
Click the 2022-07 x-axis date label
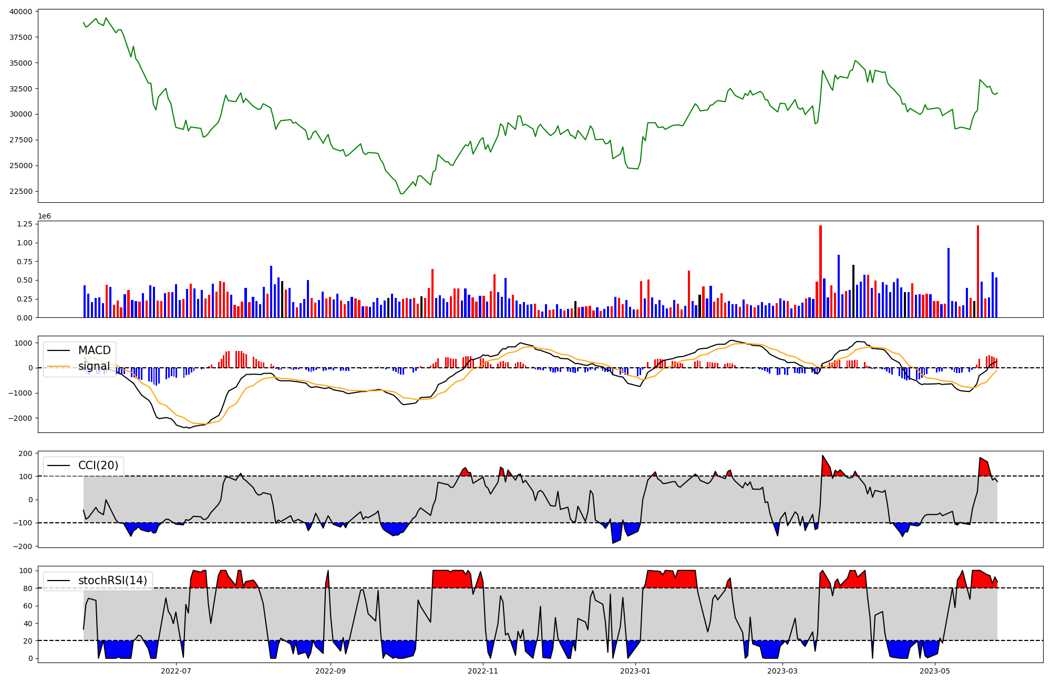point(176,671)
